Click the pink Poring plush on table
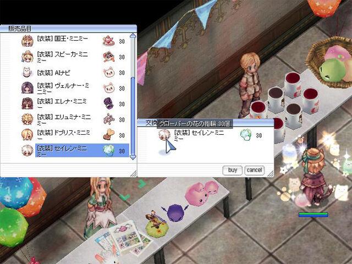Image resolution: width=352 pixels, height=264 pixels. [x=201, y=194]
